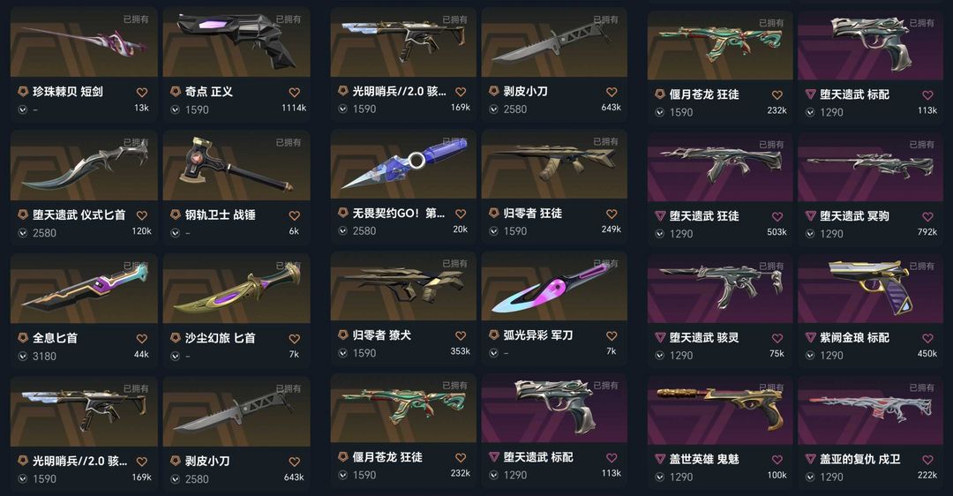The height and width of the screenshot is (496, 953).
Task: Click the heart icon for 紫阙金琅 标配
Action: click(x=927, y=338)
